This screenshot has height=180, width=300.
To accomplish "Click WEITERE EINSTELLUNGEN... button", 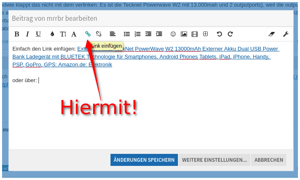I will pos(214,160).
